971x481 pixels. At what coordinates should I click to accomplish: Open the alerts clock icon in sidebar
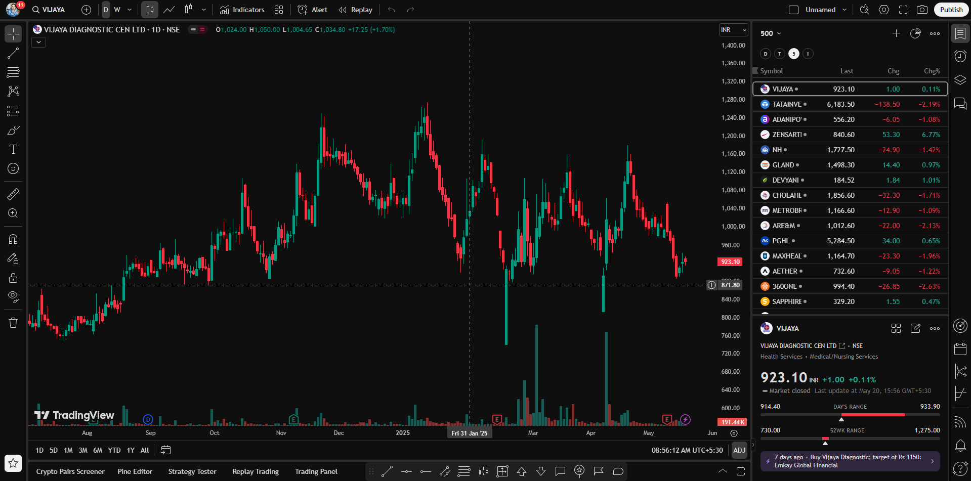click(960, 56)
